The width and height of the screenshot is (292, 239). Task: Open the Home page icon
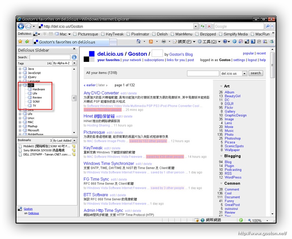[139, 42]
